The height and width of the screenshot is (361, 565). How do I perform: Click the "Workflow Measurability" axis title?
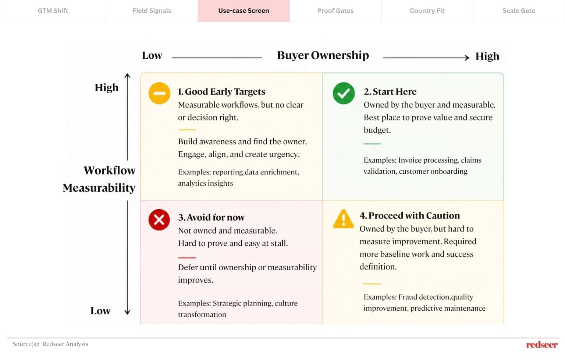click(x=99, y=179)
